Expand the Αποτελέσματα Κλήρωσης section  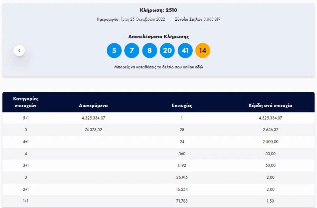coord(158,36)
